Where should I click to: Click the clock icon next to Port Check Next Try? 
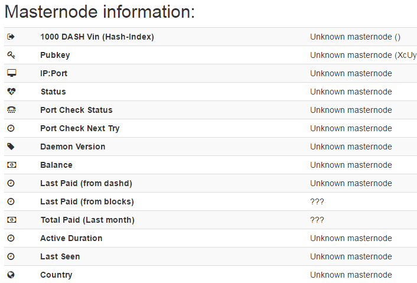pyautogui.click(x=11, y=128)
